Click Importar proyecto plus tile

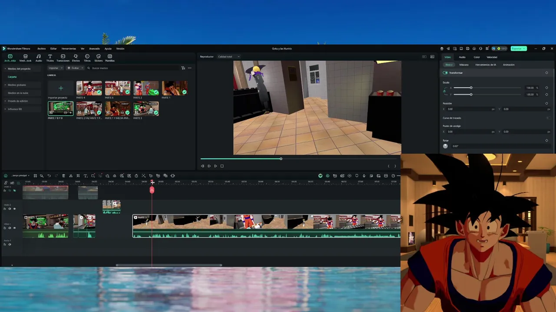click(x=61, y=88)
